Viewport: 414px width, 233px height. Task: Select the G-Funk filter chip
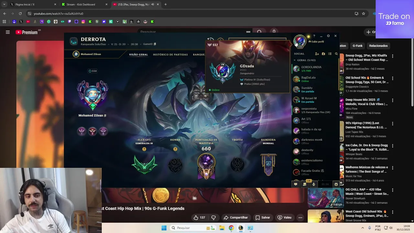coord(357,46)
